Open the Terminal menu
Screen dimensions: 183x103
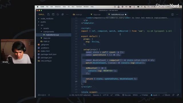(x=79, y=7)
